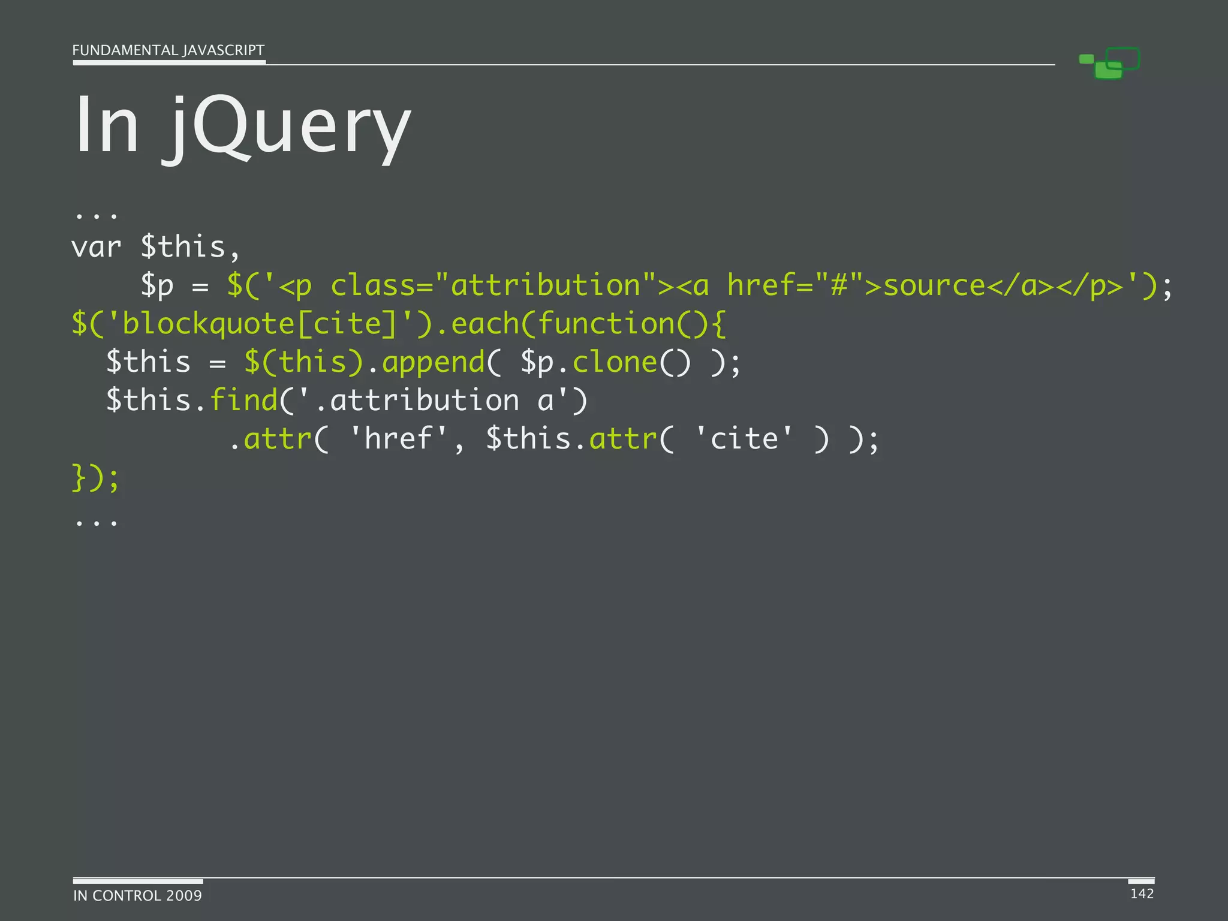Click the find method in code
Image resolution: width=1228 pixels, height=921 pixels.
(x=243, y=401)
